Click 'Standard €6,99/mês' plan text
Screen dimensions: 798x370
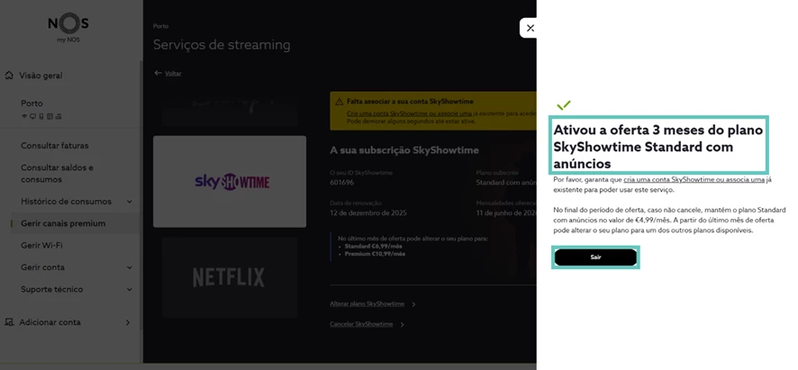point(373,247)
